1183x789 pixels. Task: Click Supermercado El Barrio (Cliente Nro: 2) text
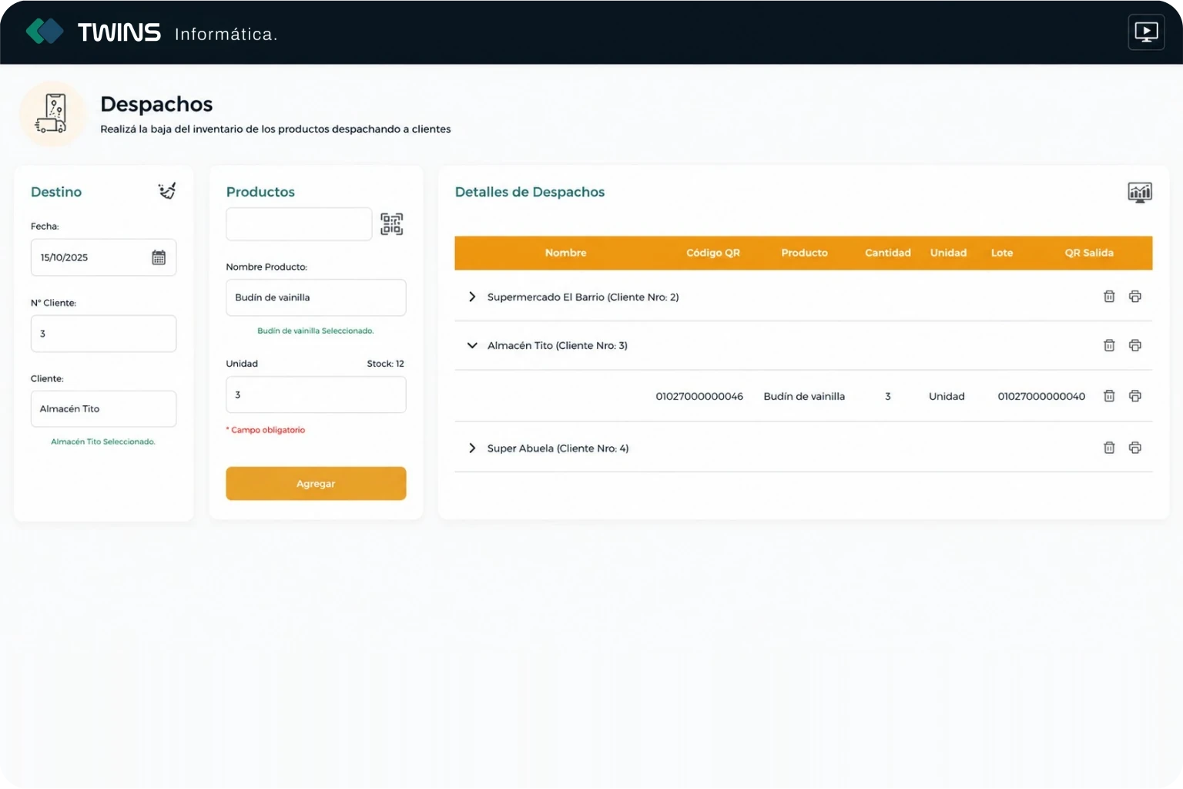point(583,297)
